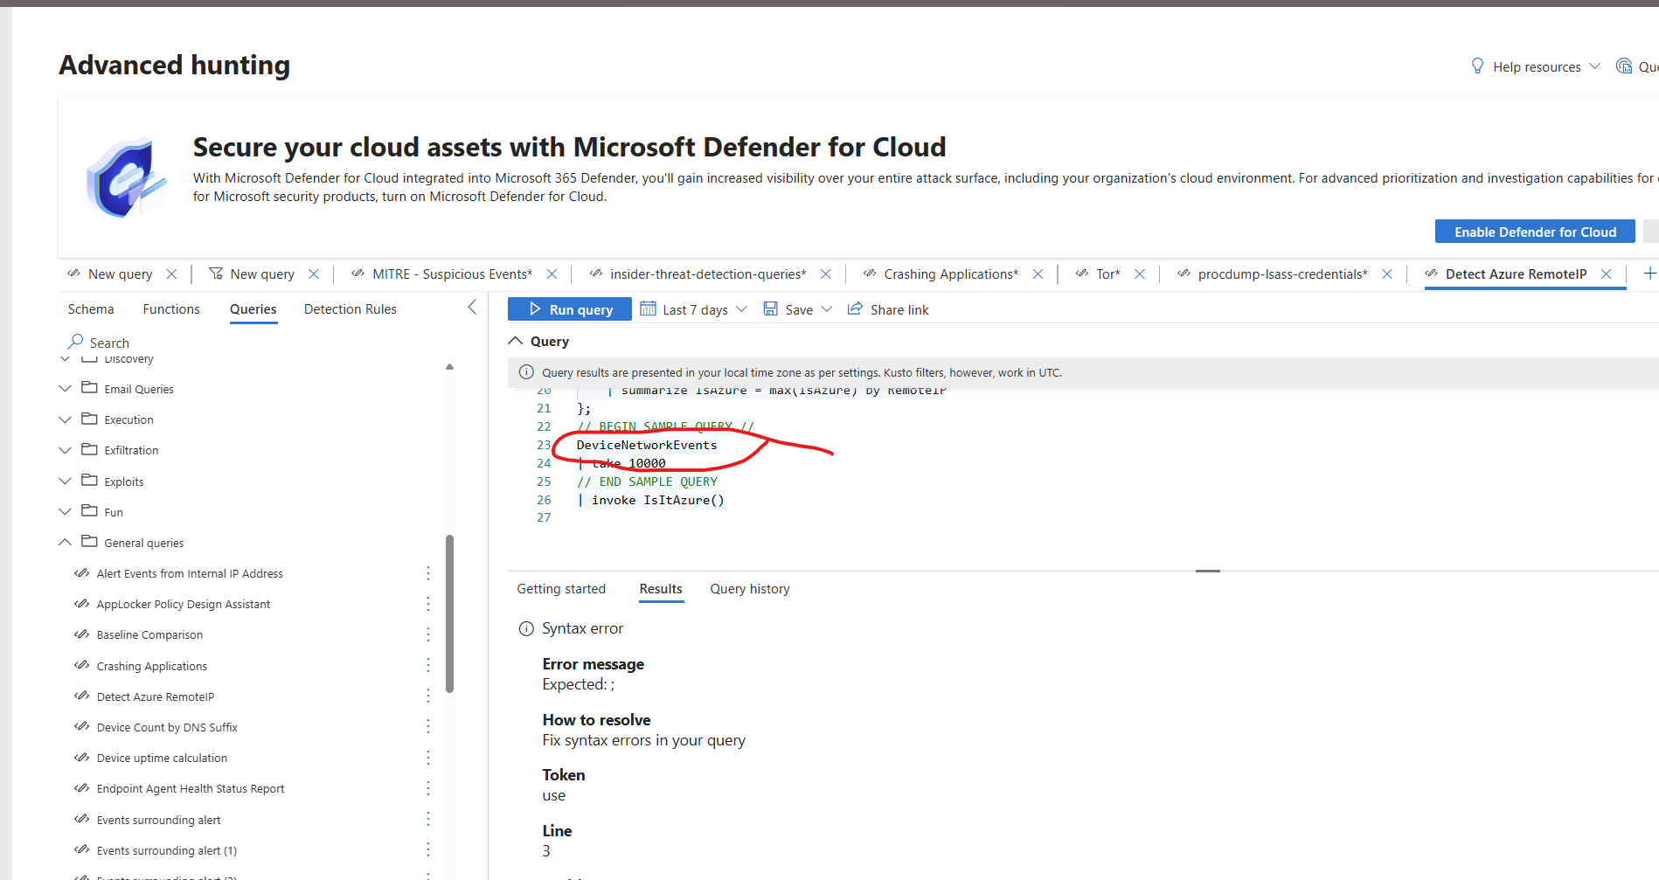Open Alert Events from Internal IP Address query
The height and width of the screenshot is (880, 1659).
coord(190,573)
